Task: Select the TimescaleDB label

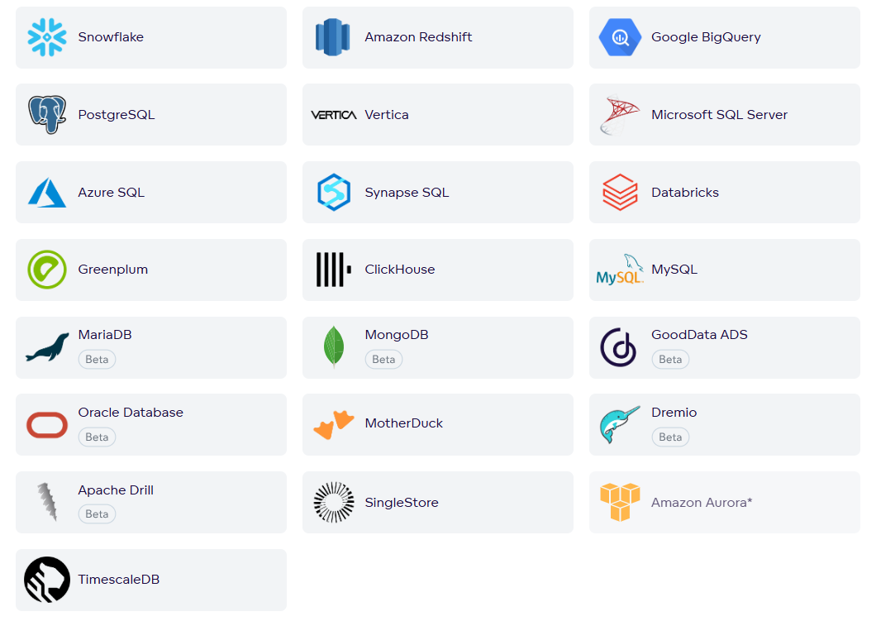Action: 118,580
